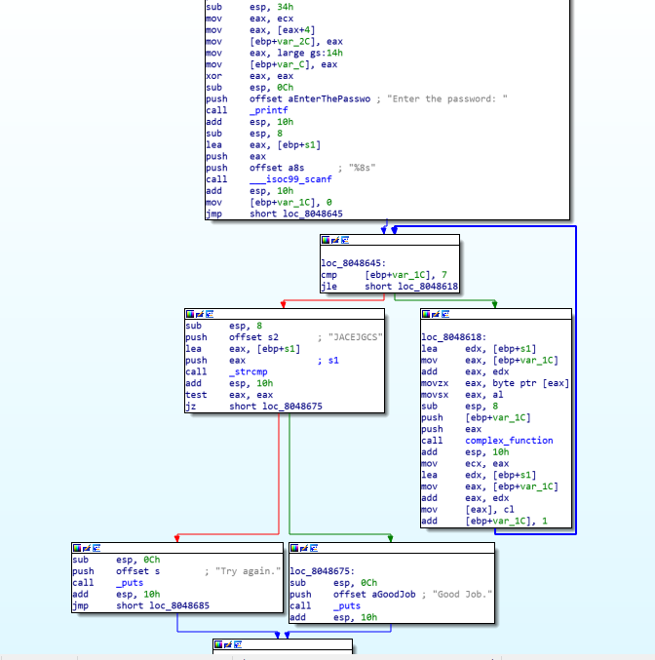The width and height of the screenshot is (655, 660).
Task: Click the color icon on the "Try again." block
Action: (77, 548)
